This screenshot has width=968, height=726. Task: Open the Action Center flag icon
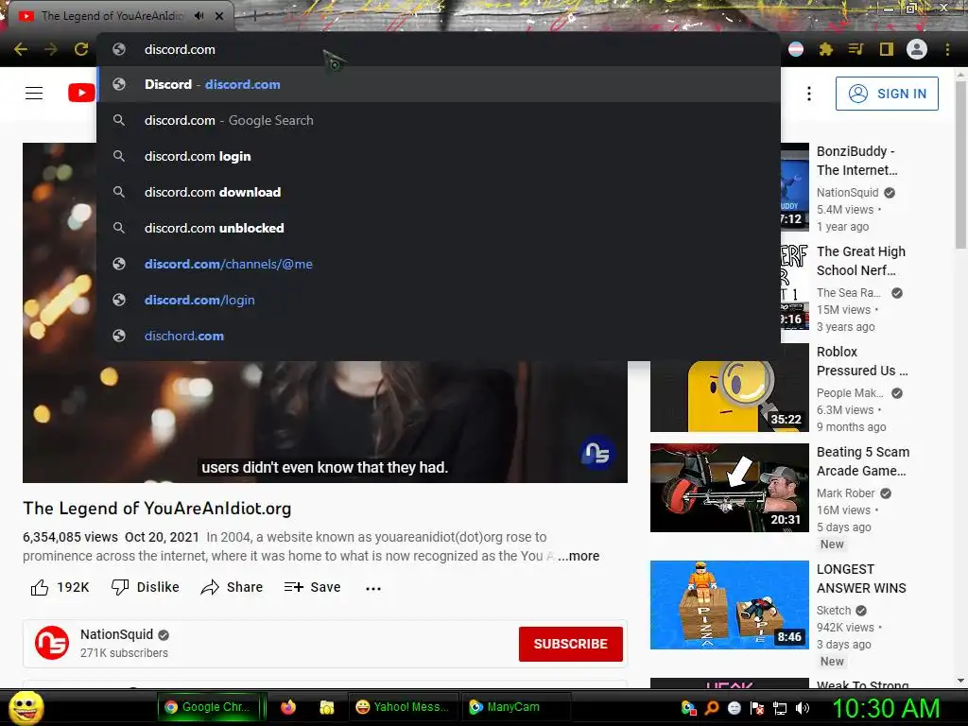[757, 708]
